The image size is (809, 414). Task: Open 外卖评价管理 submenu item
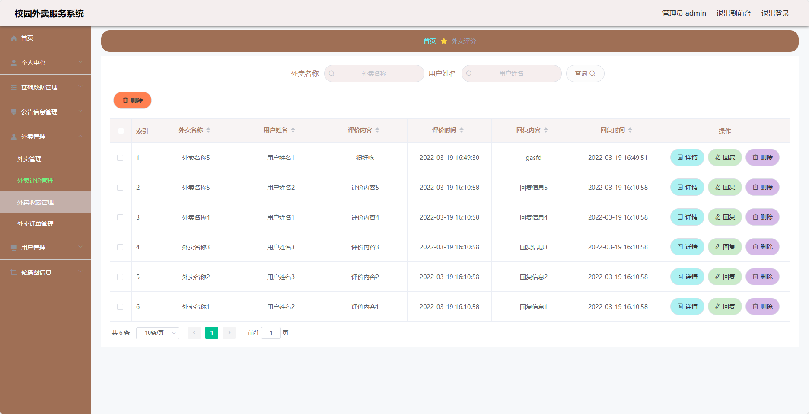pyautogui.click(x=45, y=181)
